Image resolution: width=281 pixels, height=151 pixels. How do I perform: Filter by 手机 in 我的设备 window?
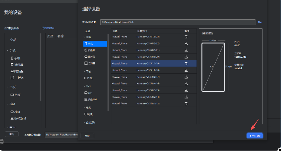[x=16, y=58]
